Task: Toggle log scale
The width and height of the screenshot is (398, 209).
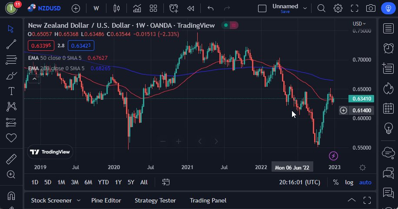Action: click(349, 183)
